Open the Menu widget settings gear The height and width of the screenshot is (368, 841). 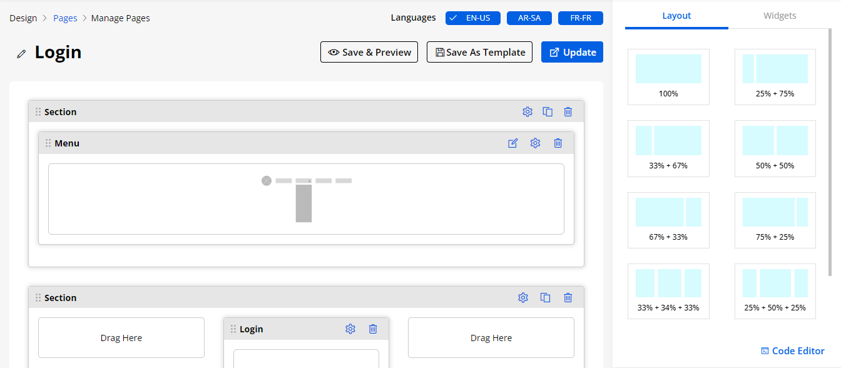point(535,143)
